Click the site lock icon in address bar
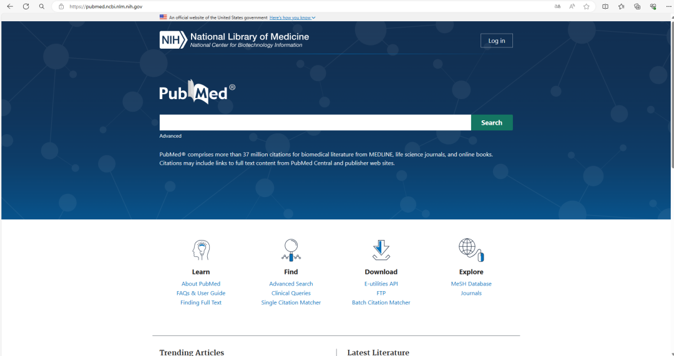 [61, 6]
